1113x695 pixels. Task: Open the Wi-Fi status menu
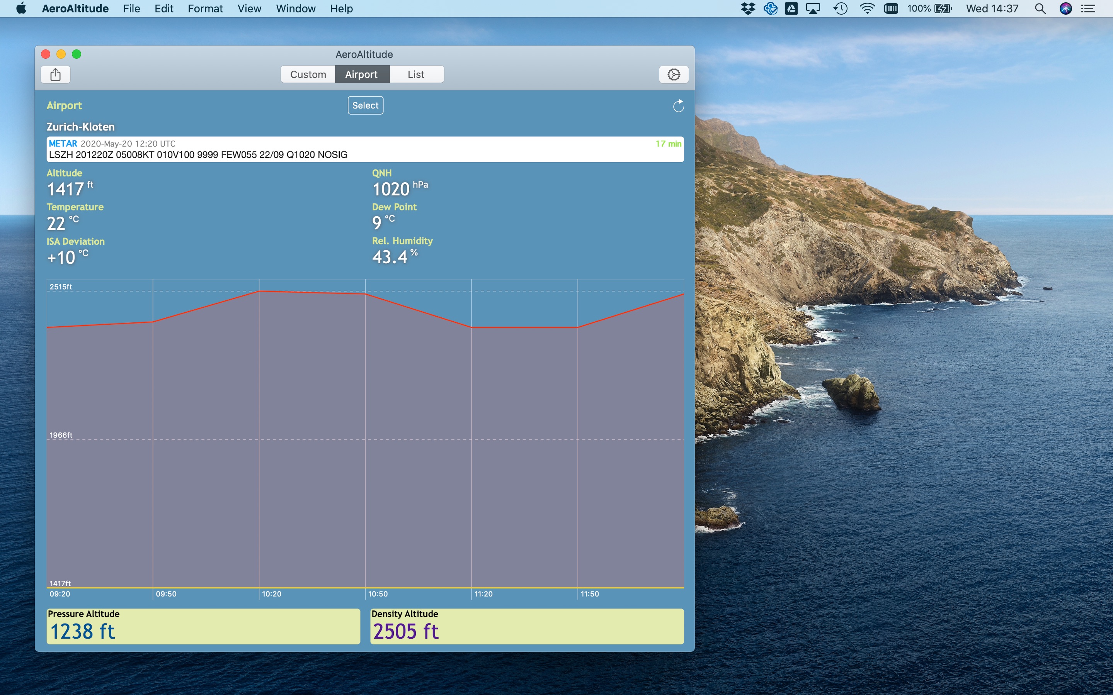(x=867, y=8)
